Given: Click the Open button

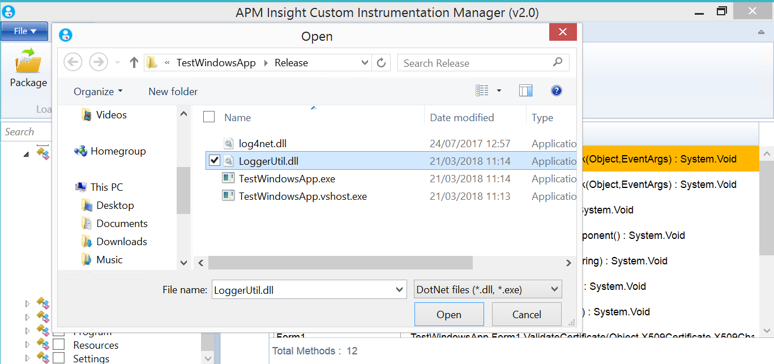Looking at the screenshot, I should pyautogui.click(x=449, y=314).
